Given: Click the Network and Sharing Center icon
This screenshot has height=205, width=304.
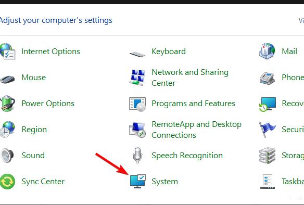Looking at the screenshot, I should point(137,78).
